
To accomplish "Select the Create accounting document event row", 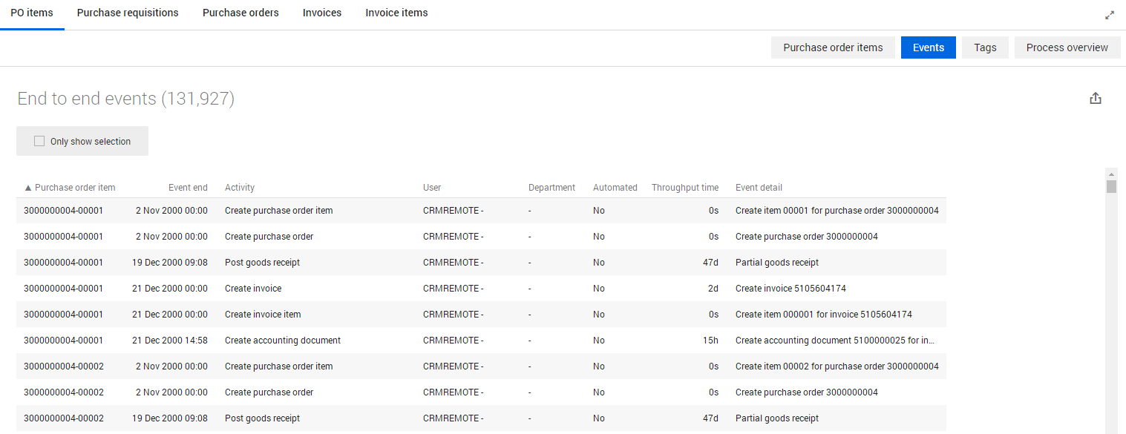I will tap(282, 341).
